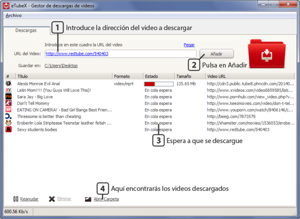Click the PH site icon in list

(x=8, y=96)
